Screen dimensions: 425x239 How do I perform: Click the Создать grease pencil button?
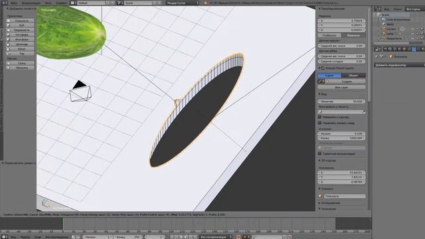click(x=347, y=81)
